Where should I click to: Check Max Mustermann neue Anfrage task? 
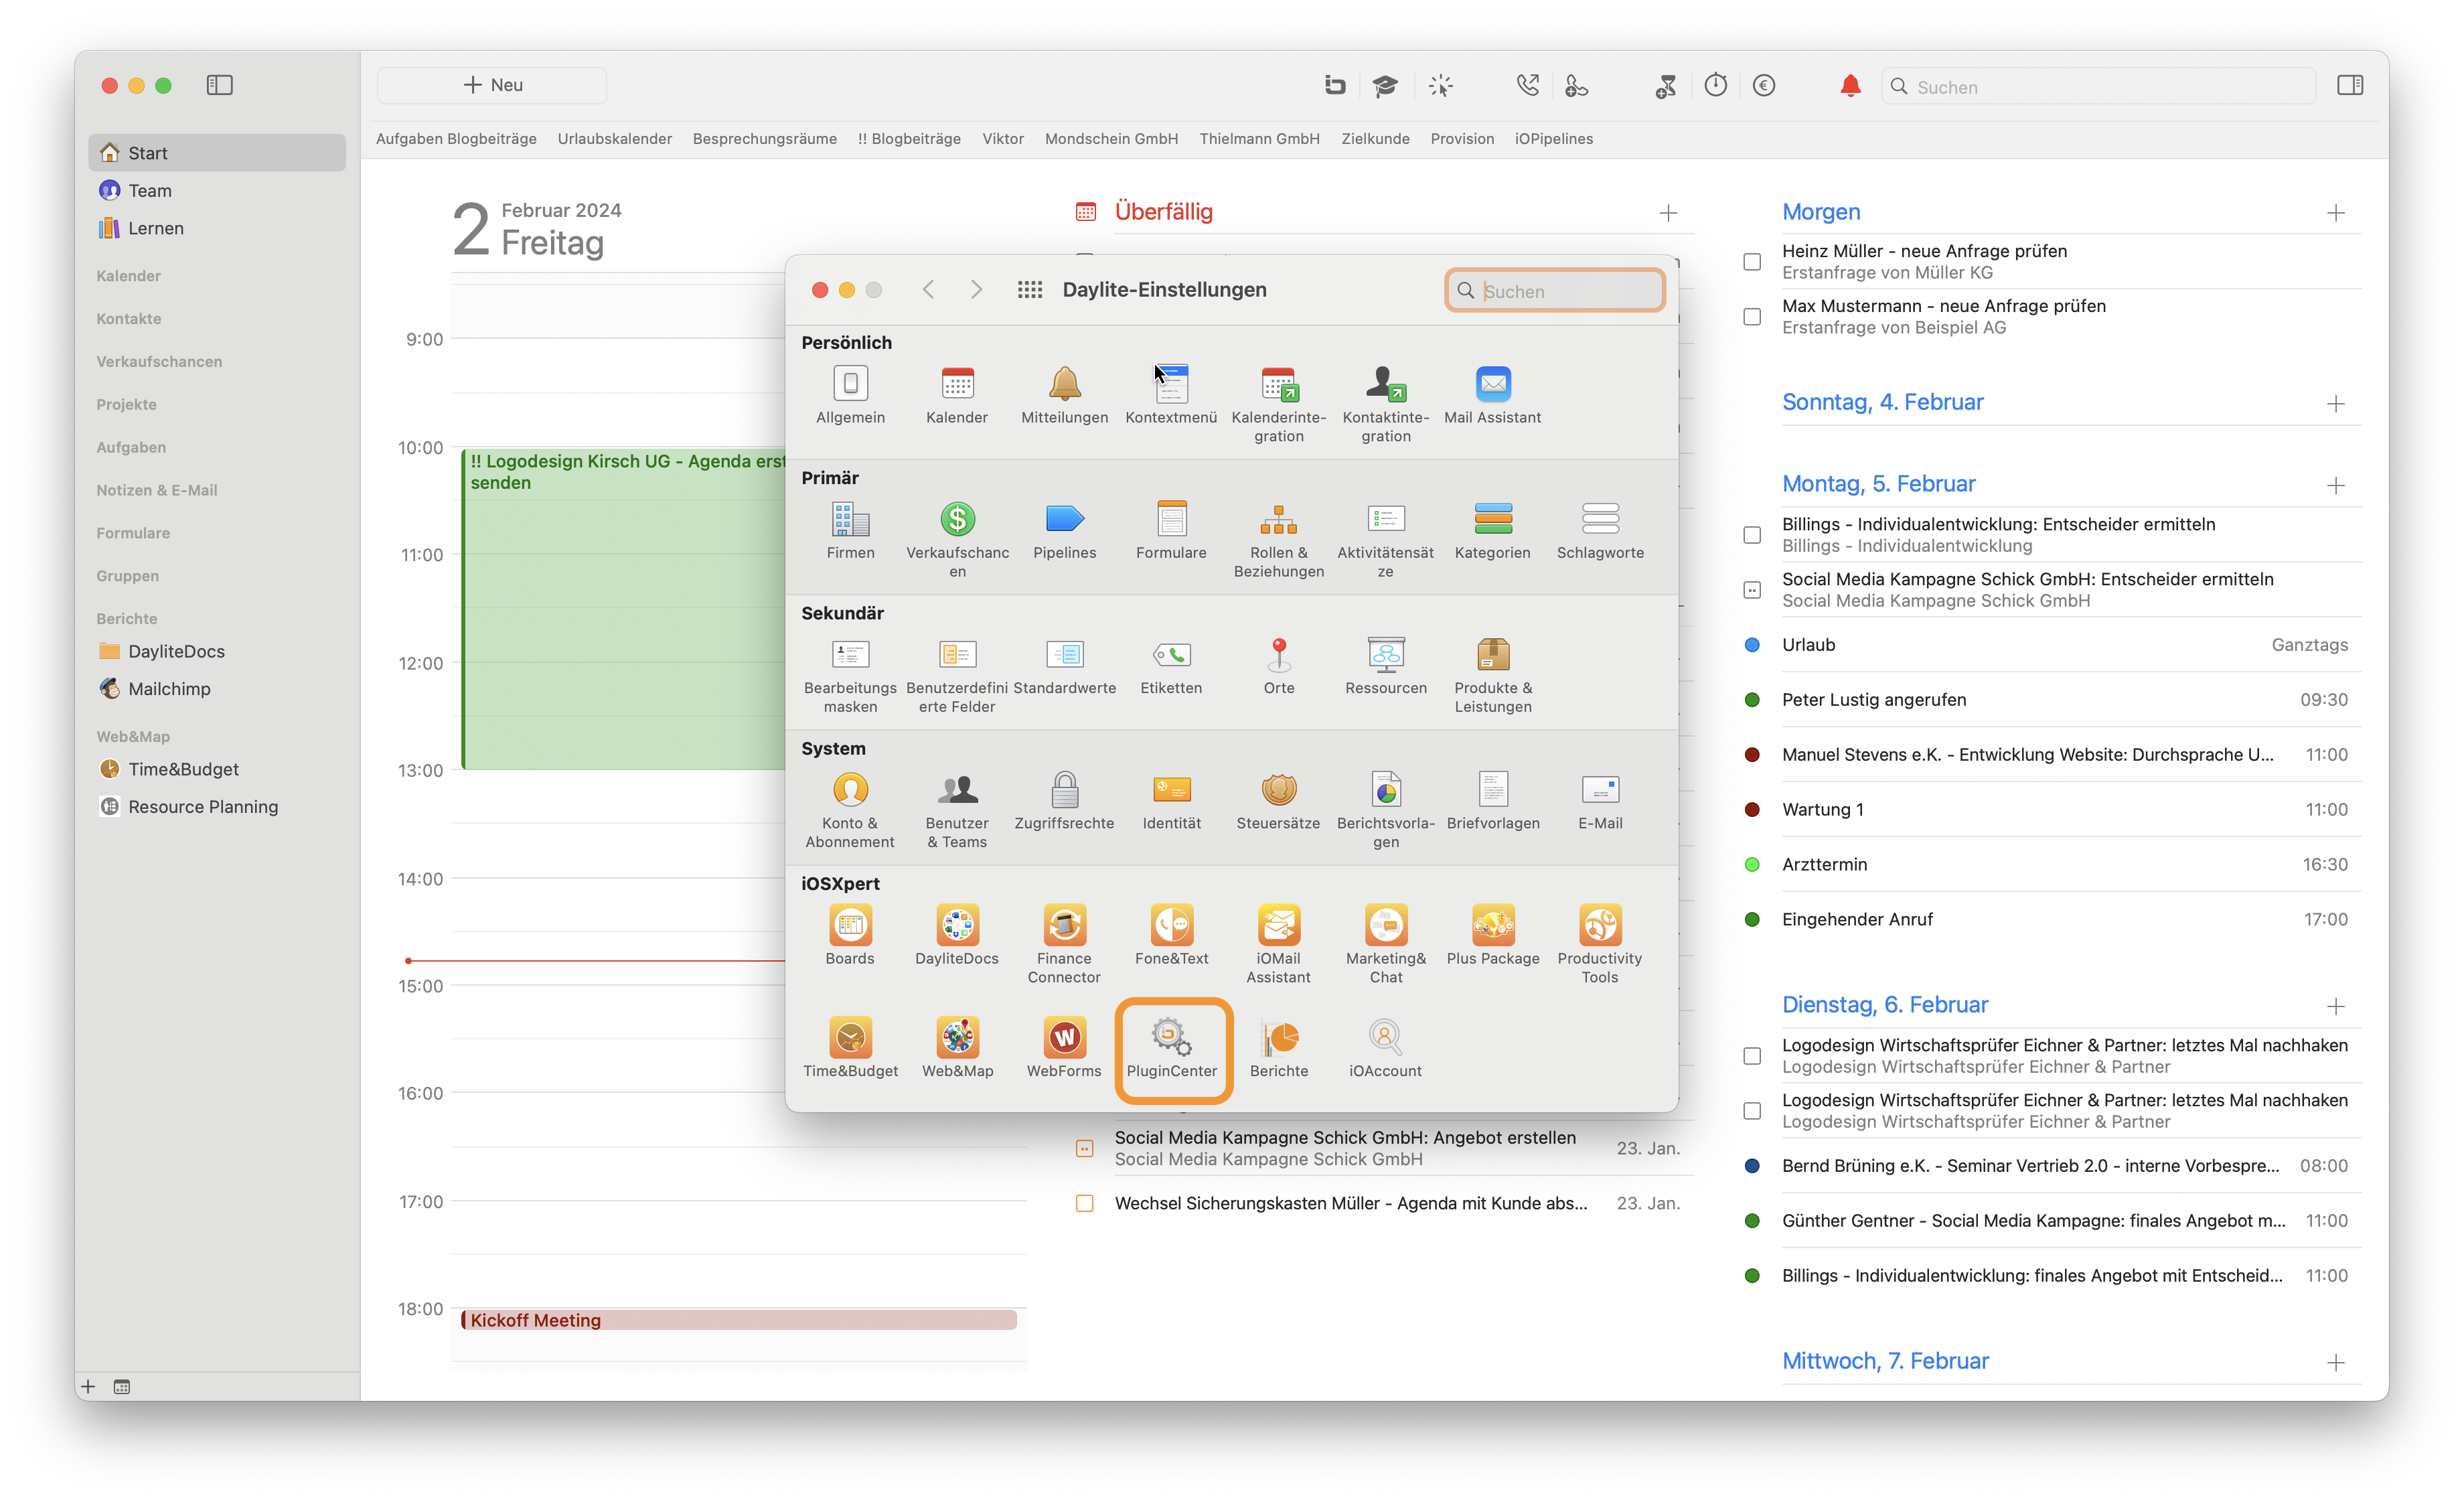pos(1752,317)
